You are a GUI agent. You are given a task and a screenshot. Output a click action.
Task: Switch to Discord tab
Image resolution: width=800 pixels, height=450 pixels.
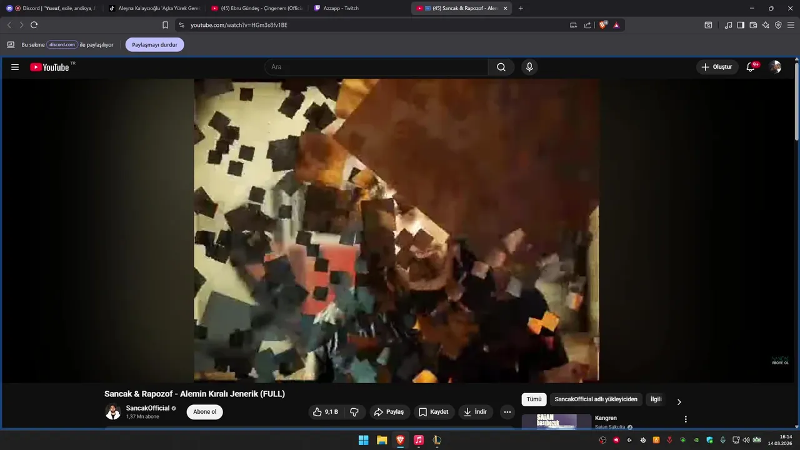pos(51,8)
